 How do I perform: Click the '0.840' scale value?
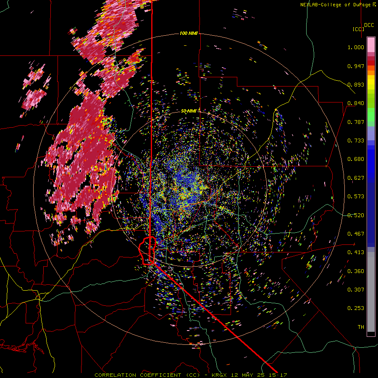356,103
